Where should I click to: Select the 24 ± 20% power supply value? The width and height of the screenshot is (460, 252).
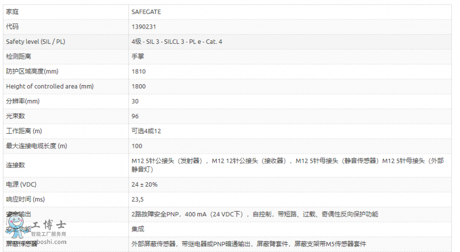click(x=145, y=184)
